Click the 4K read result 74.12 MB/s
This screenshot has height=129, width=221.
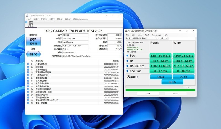161,61
